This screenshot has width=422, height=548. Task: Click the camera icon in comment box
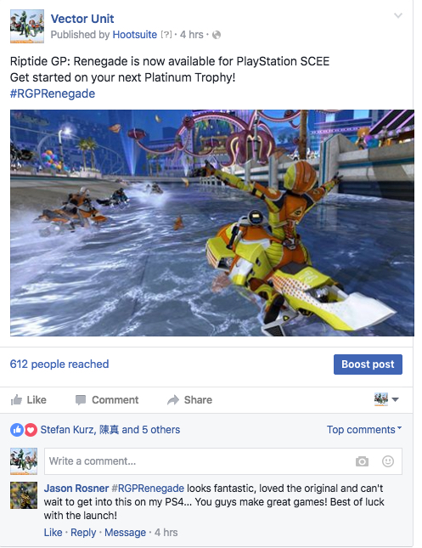[362, 461]
